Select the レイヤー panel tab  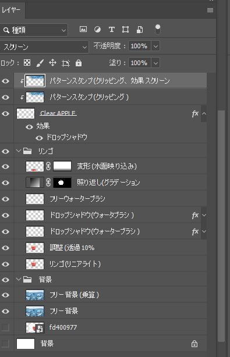(11, 10)
